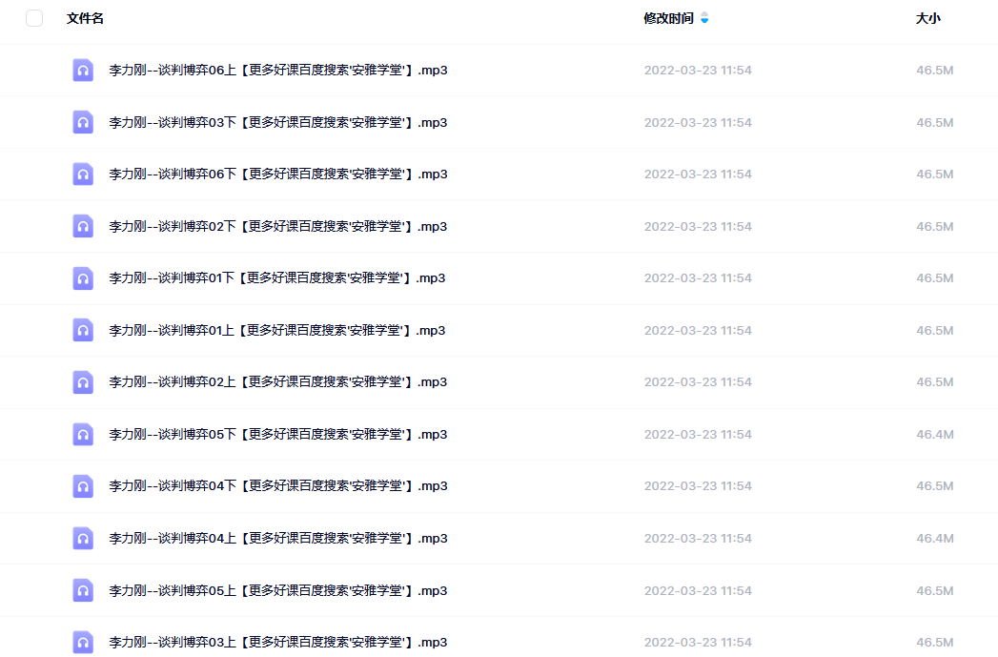The image size is (998, 657).
Task: Open file name 李力刚--谈判博弈06上 mp3
Action: click(278, 70)
